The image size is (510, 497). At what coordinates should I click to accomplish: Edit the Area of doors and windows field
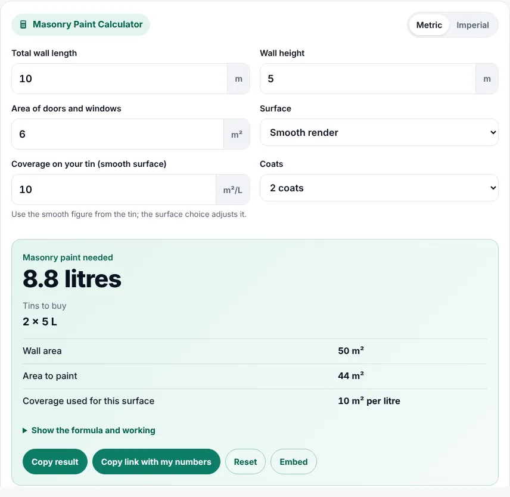tap(118, 134)
